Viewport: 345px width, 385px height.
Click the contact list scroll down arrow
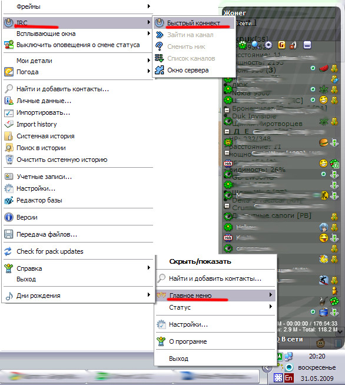(x=340, y=332)
